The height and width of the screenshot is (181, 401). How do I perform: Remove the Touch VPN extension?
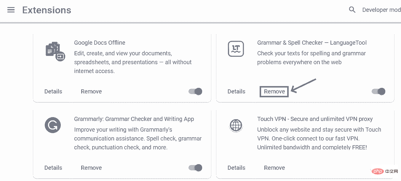coord(274,168)
